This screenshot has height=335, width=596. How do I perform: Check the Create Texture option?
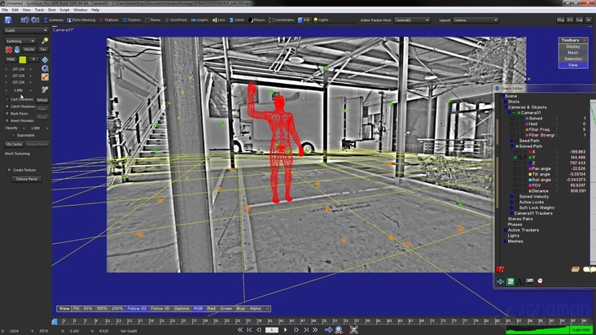pyautogui.click(x=9, y=169)
